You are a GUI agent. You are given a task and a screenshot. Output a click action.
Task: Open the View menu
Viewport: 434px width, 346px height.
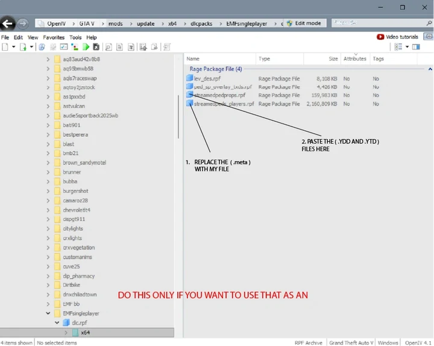[33, 37]
